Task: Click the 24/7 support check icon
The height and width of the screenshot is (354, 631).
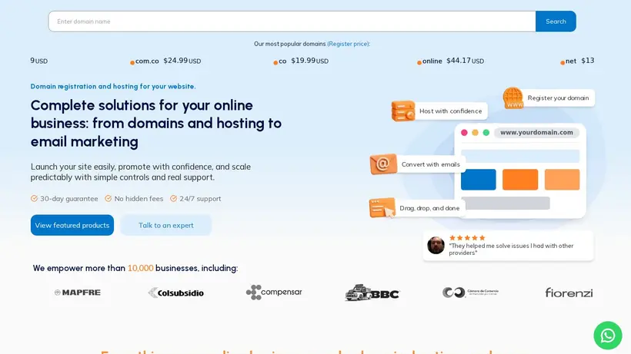Action: pos(173,198)
